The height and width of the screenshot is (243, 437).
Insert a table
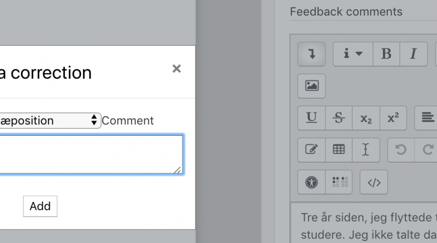coord(339,150)
